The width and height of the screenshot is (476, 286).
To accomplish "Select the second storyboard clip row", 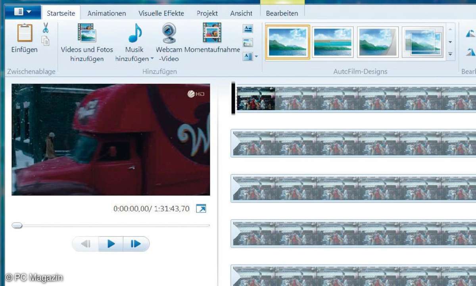I will pos(353,143).
